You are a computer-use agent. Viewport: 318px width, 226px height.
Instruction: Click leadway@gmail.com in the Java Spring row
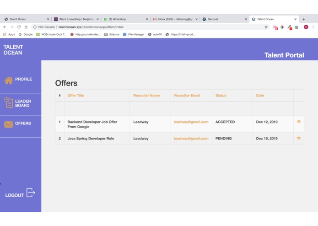(191, 139)
